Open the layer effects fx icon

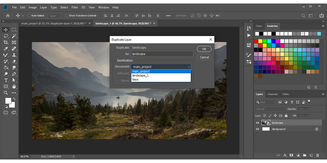pos(285,155)
